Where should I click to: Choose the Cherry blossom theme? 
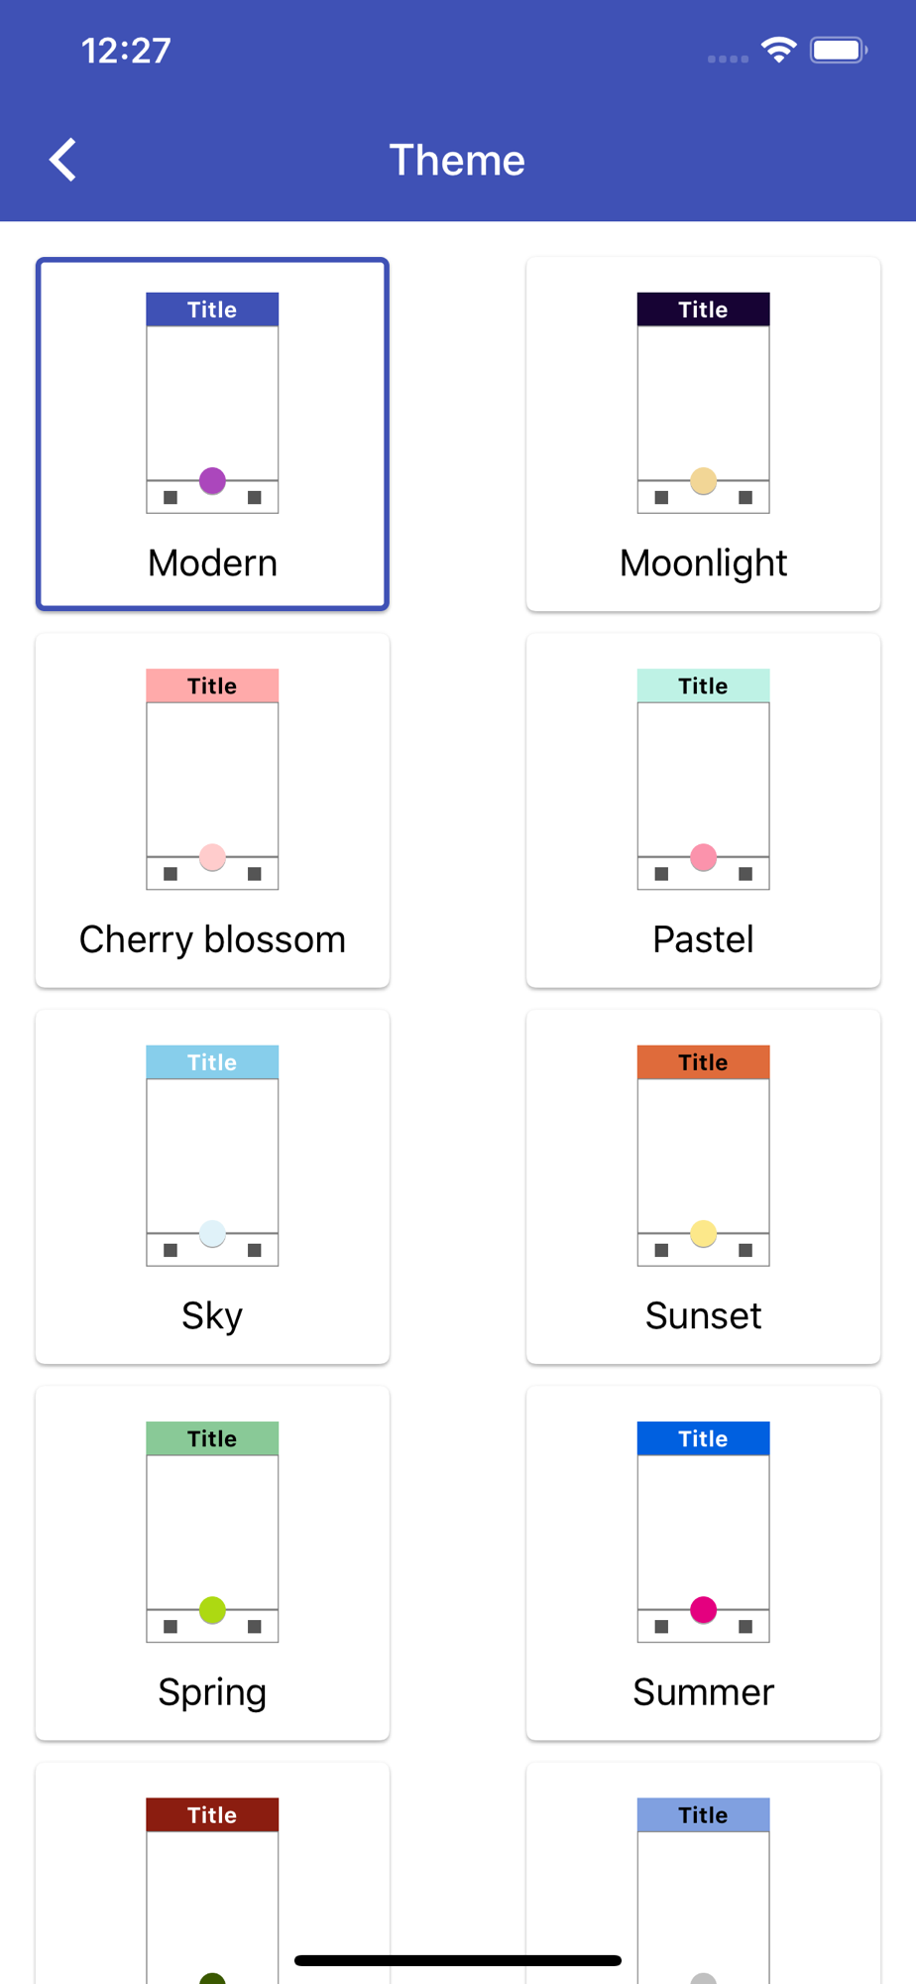pyautogui.click(x=212, y=810)
